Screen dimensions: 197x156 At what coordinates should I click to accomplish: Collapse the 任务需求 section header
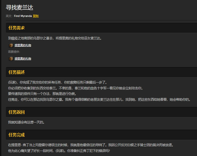[x=17, y=28]
